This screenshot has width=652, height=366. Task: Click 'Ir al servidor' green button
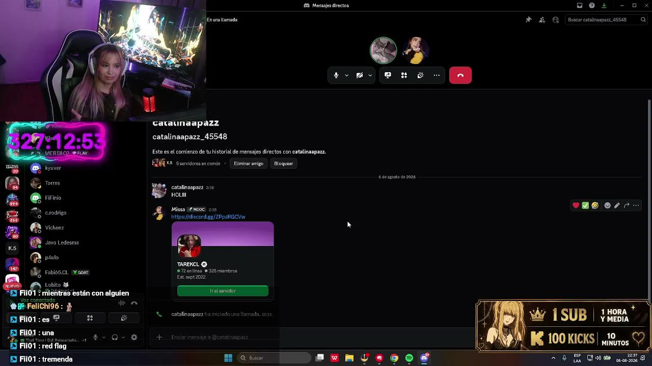(x=223, y=291)
